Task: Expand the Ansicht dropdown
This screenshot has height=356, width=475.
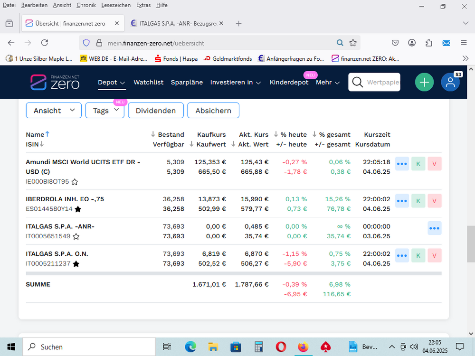Action: pos(54,111)
